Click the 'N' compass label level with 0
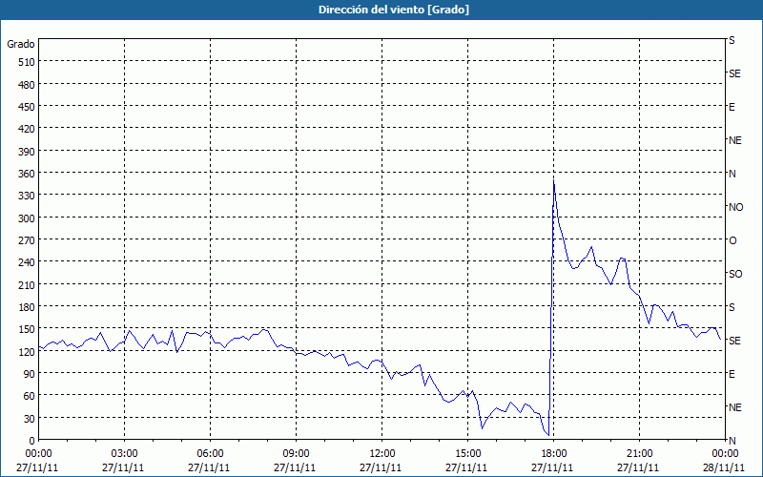The width and height of the screenshot is (763, 477). point(732,441)
